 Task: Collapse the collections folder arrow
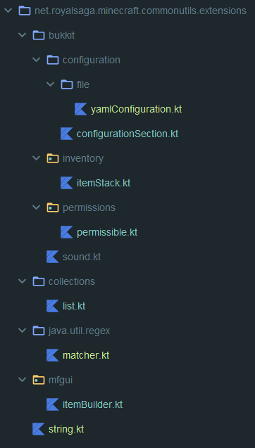click(22, 281)
